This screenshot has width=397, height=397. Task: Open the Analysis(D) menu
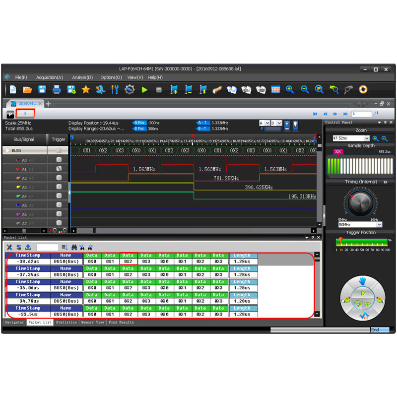pyautogui.click(x=82, y=77)
